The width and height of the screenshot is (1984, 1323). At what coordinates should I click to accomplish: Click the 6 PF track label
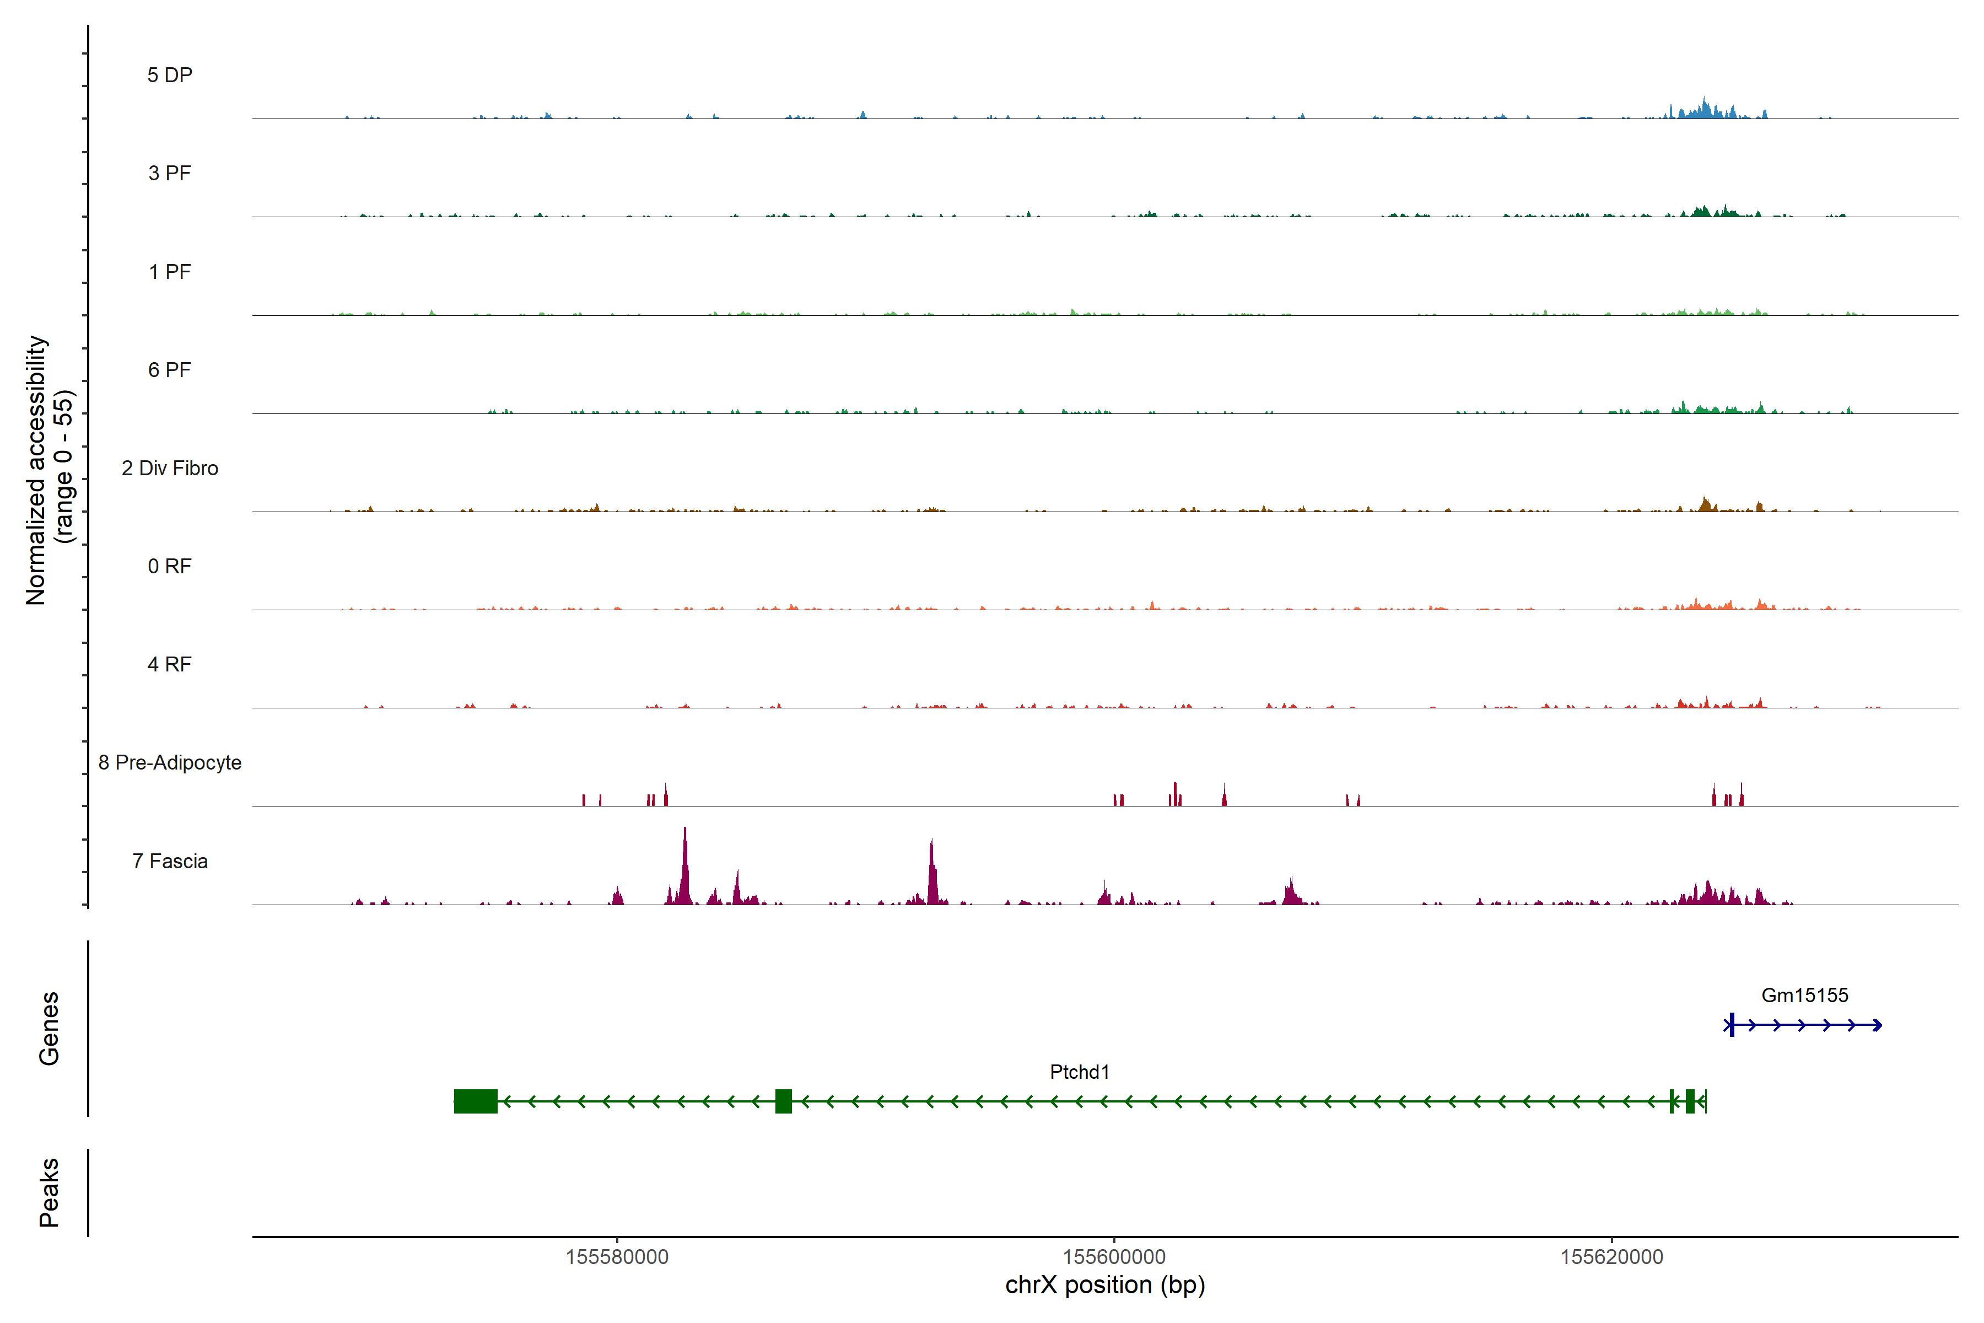(170, 369)
